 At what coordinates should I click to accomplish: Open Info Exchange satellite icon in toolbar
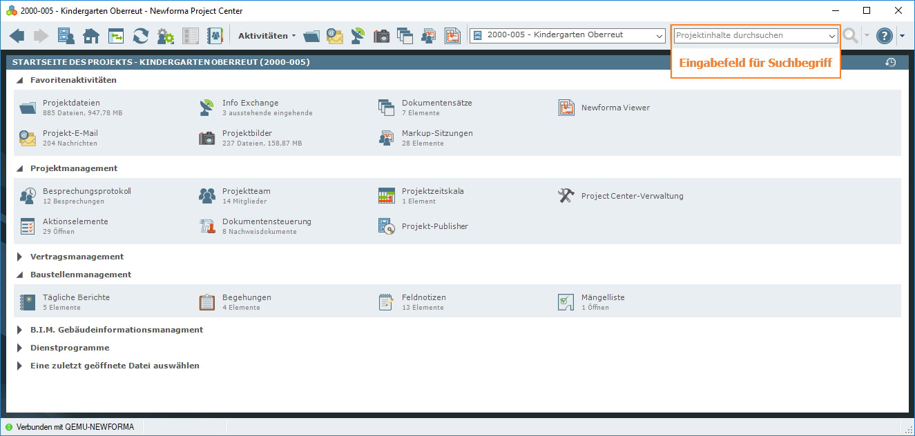[358, 36]
